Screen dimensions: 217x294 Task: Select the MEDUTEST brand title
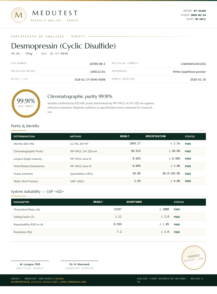tap(55, 13)
